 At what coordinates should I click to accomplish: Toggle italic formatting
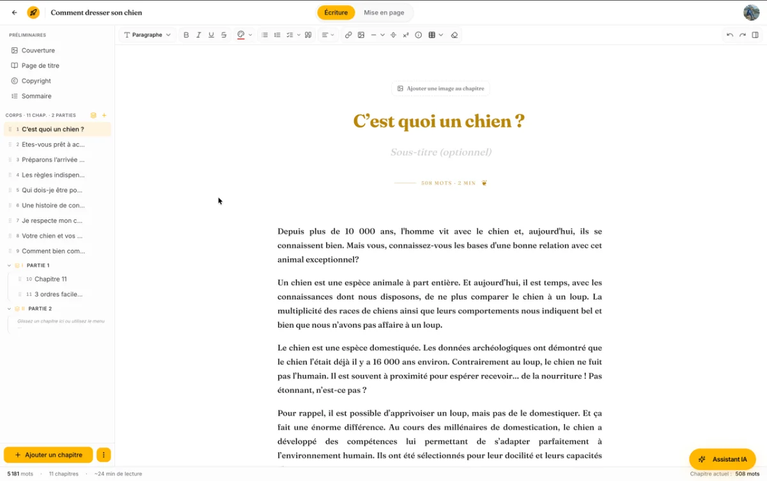(199, 35)
